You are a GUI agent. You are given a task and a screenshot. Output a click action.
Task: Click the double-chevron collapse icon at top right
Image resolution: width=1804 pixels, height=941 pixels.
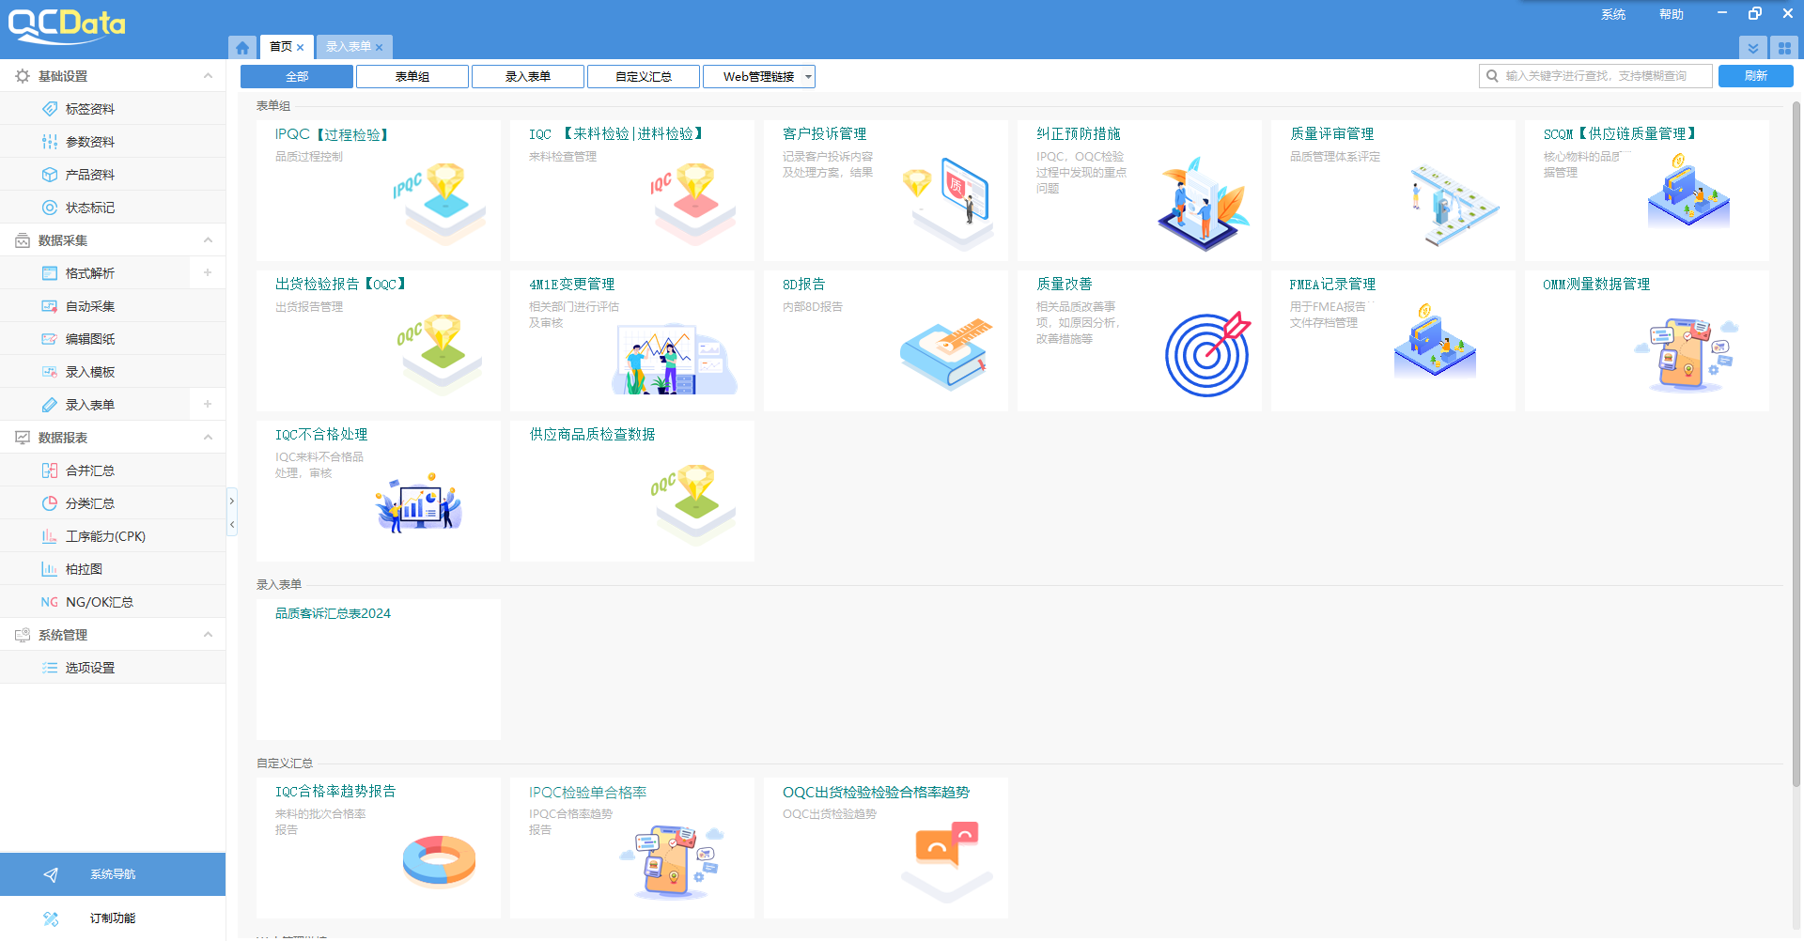click(1753, 48)
